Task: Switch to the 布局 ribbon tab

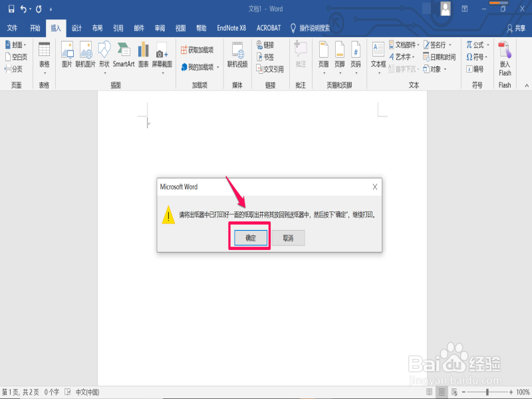Action: coord(97,28)
